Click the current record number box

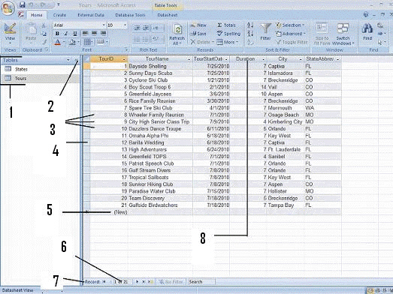(122, 282)
